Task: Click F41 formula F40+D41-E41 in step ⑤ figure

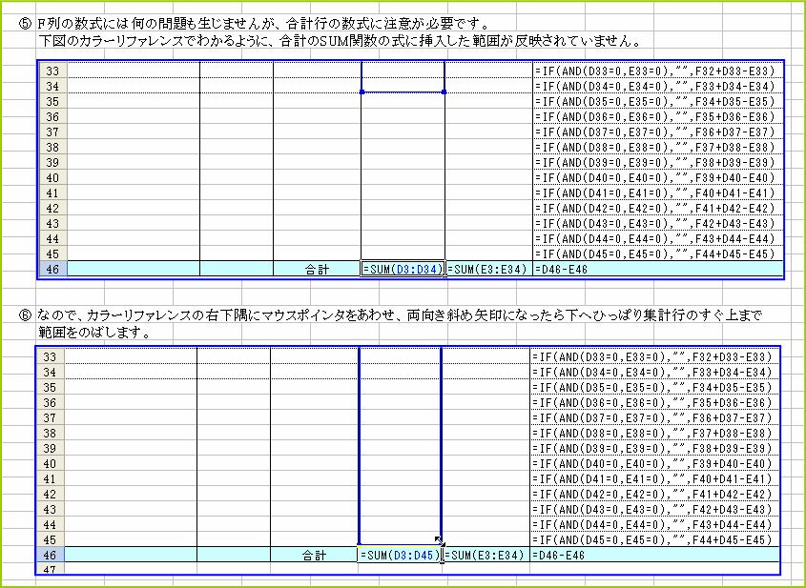Action: 658,193
